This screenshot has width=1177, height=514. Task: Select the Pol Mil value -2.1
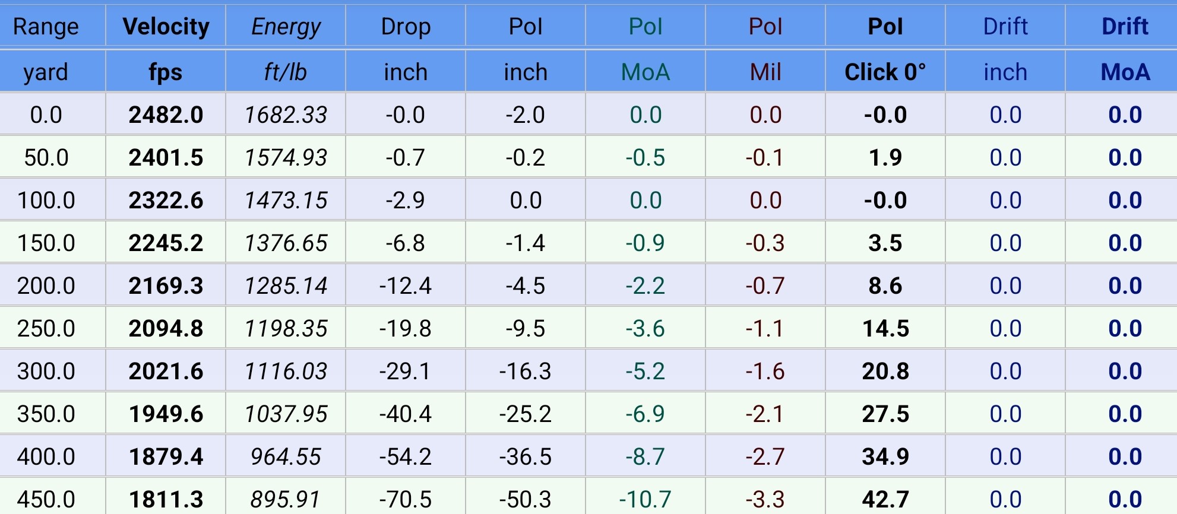click(765, 414)
